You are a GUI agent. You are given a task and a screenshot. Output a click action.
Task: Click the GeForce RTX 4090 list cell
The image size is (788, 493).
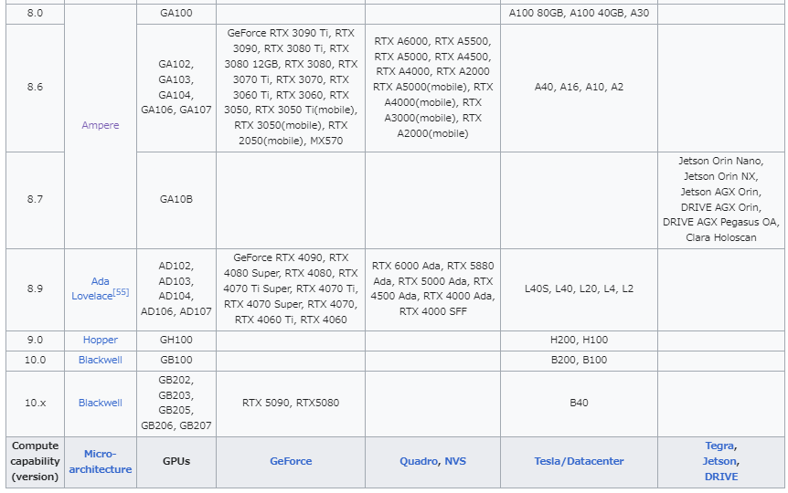[x=291, y=289]
